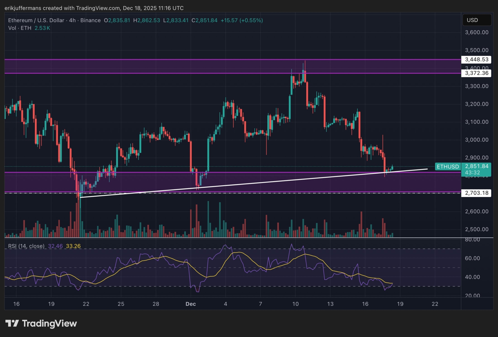Click the 3,600.00 price axis label

click(476, 32)
